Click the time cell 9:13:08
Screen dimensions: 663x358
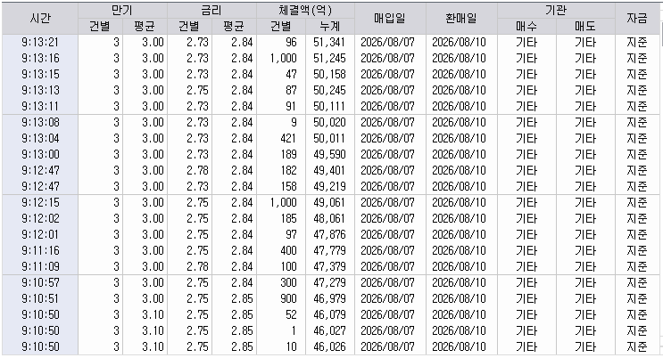[40, 122]
